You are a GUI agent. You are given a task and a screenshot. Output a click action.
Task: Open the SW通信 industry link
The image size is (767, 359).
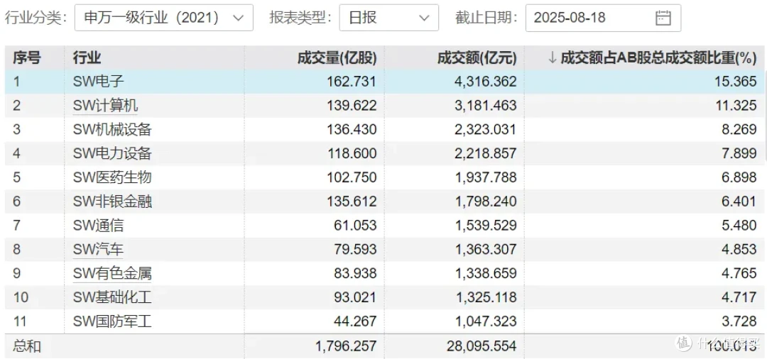tap(98, 225)
